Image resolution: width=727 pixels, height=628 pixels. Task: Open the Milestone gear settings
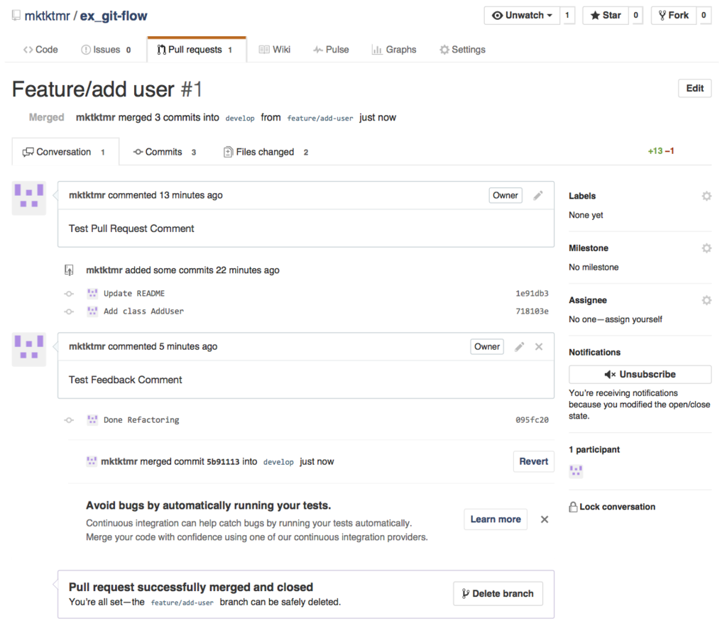click(706, 248)
